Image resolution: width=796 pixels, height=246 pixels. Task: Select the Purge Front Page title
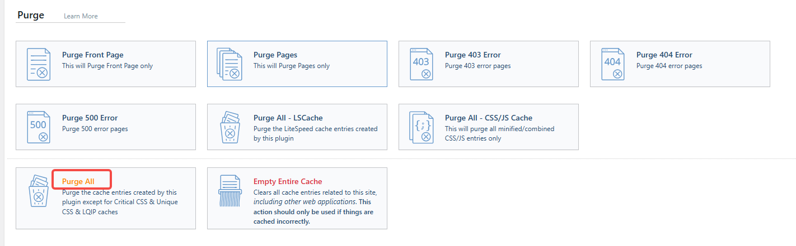92,55
